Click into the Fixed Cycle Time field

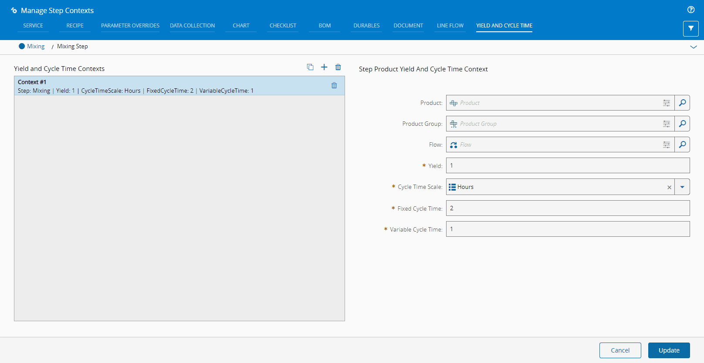click(x=568, y=208)
